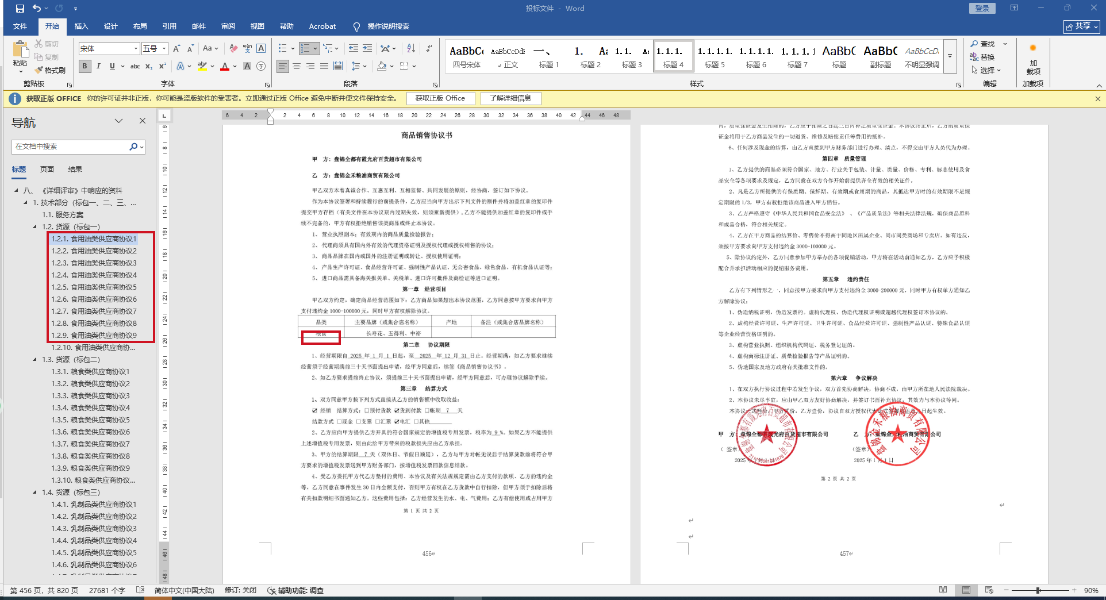Click the 获取正版 Office button
This screenshot has height=600, width=1106.
(440, 98)
